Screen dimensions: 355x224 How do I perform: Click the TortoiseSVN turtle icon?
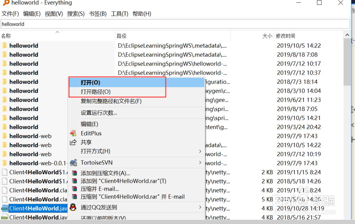pos(73,163)
